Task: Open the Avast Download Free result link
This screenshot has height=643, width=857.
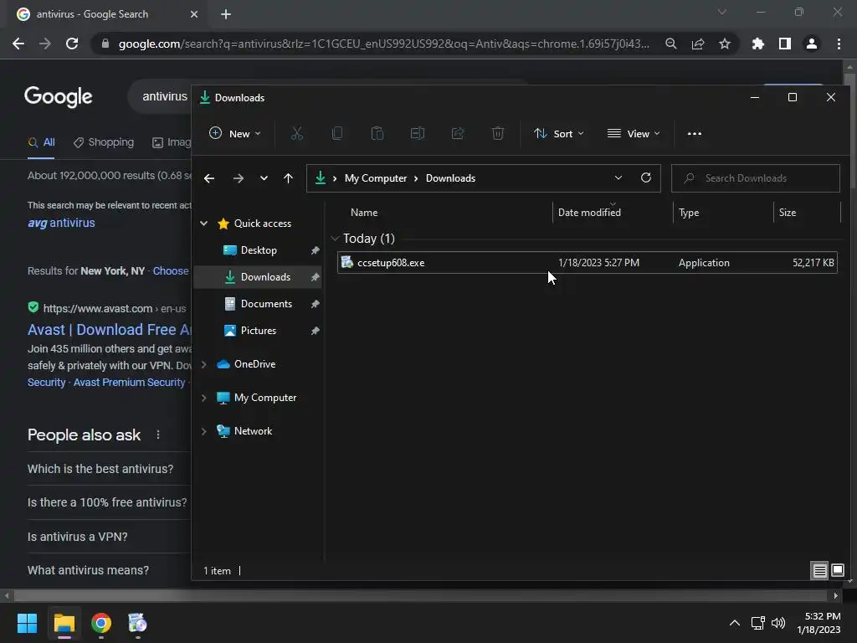Action: pyautogui.click(x=110, y=330)
